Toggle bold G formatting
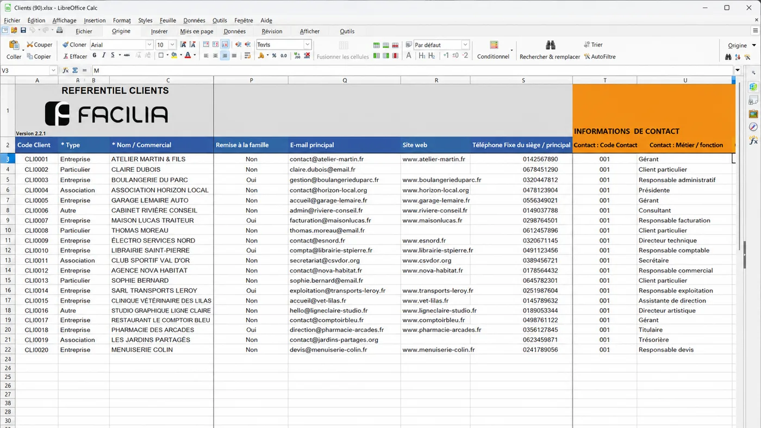 [x=95, y=55]
